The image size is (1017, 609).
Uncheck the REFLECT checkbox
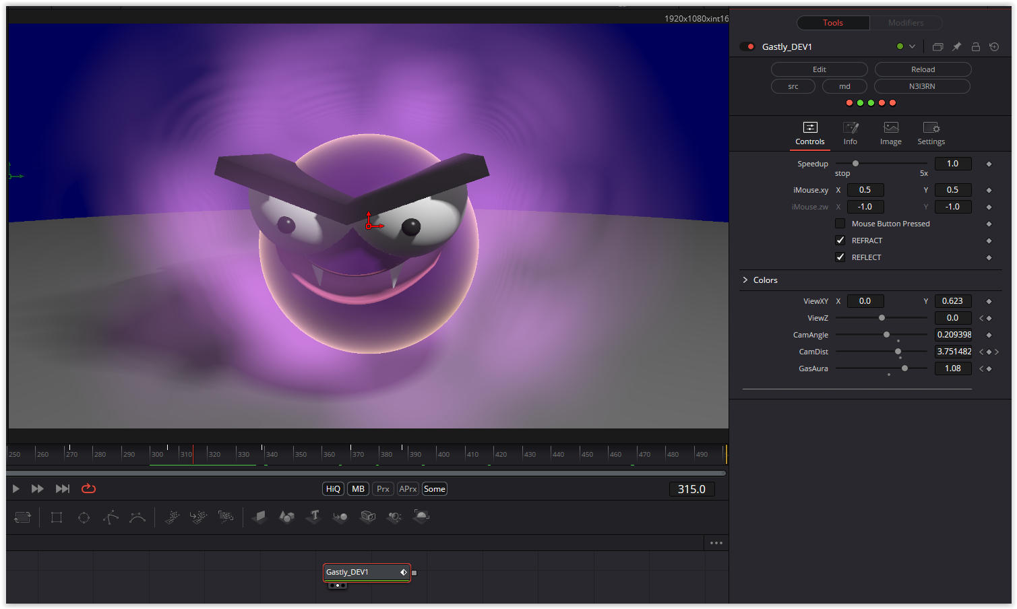click(x=840, y=257)
